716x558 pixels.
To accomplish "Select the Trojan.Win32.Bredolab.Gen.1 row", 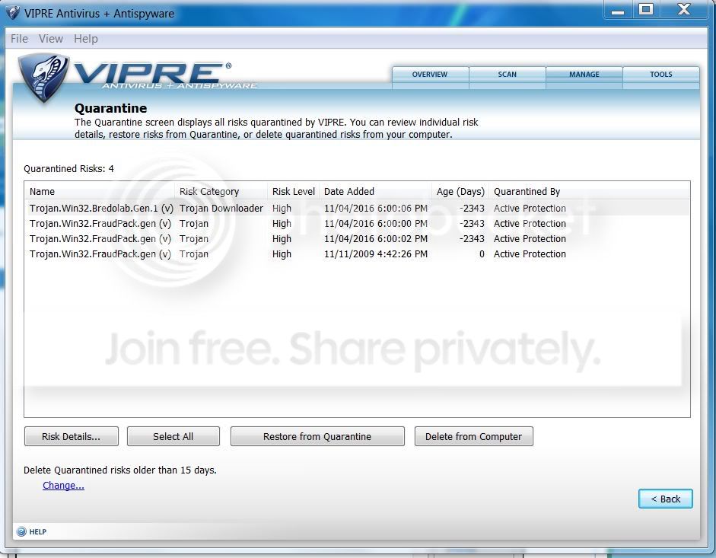I will (357, 209).
